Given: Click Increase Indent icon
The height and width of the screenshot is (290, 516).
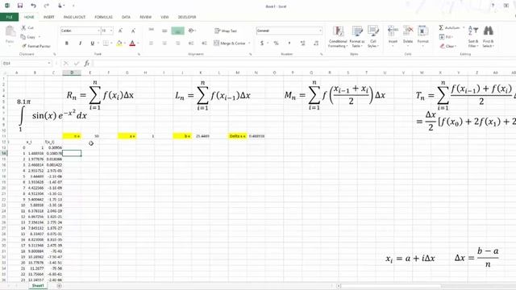Looking at the screenshot, I should click(204, 43).
